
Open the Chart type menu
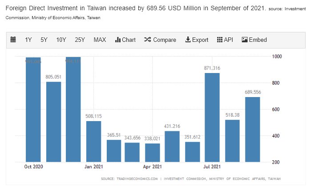click(x=125, y=40)
